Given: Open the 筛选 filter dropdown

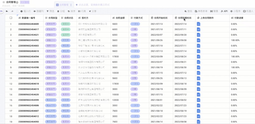Looking at the screenshot, I should pyautogui.click(x=50, y=11).
